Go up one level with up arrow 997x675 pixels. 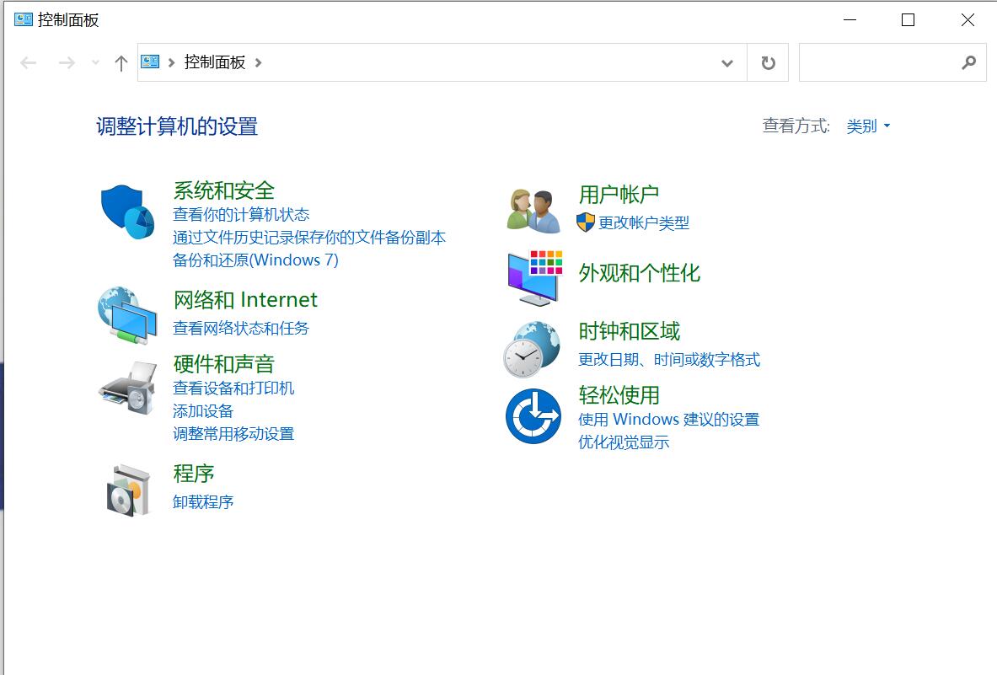pyautogui.click(x=121, y=63)
